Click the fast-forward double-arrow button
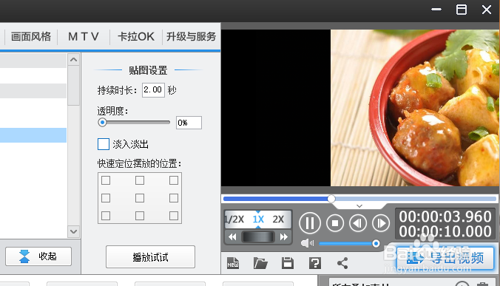This screenshot has width=500, height=286. pyautogui.click(x=283, y=237)
